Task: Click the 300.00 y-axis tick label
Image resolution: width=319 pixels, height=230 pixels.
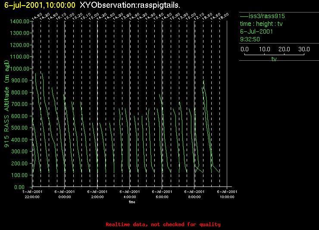Action: click(x=20, y=151)
